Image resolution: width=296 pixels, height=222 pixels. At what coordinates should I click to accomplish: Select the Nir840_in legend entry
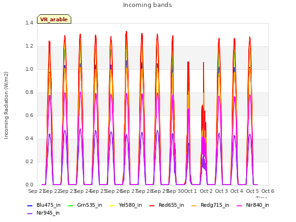click(x=253, y=205)
